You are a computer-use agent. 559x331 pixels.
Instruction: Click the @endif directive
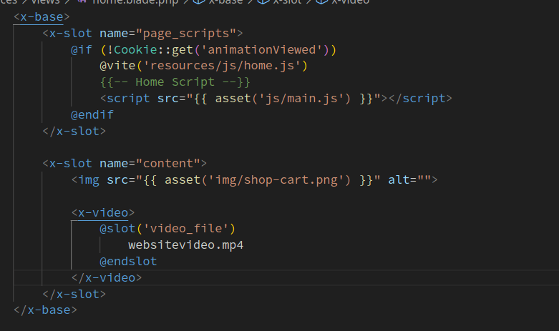click(92, 114)
